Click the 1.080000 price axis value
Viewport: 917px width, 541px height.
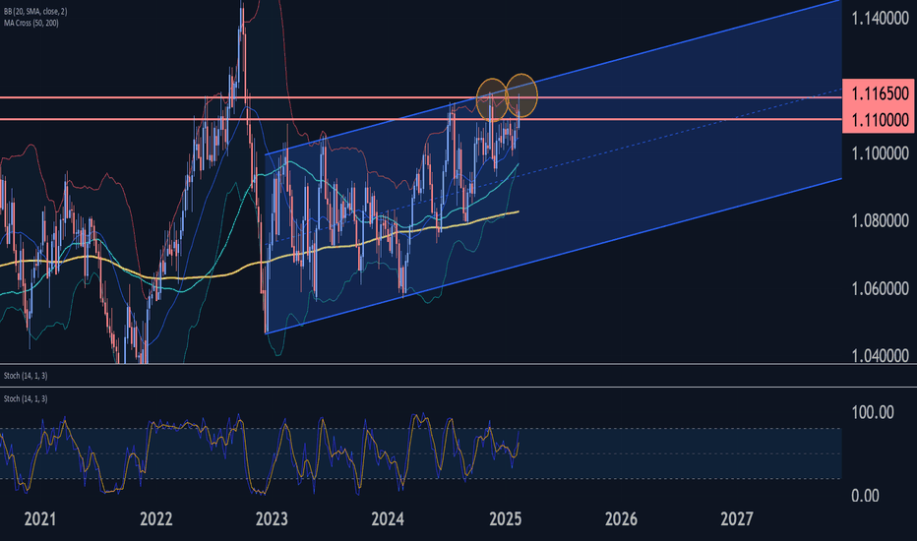coord(881,221)
